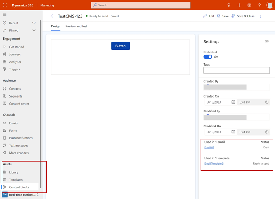
Task: Click inside the Tags field
Action: pyautogui.click(x=237, y=70)
